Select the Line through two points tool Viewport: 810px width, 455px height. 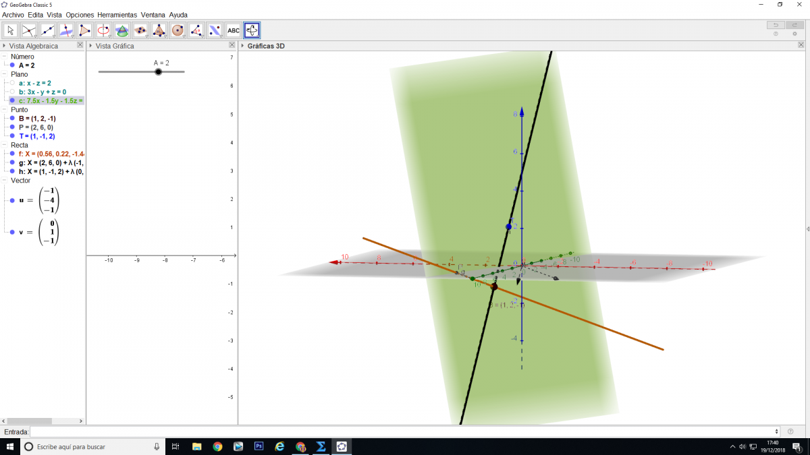tap(48, 30)
